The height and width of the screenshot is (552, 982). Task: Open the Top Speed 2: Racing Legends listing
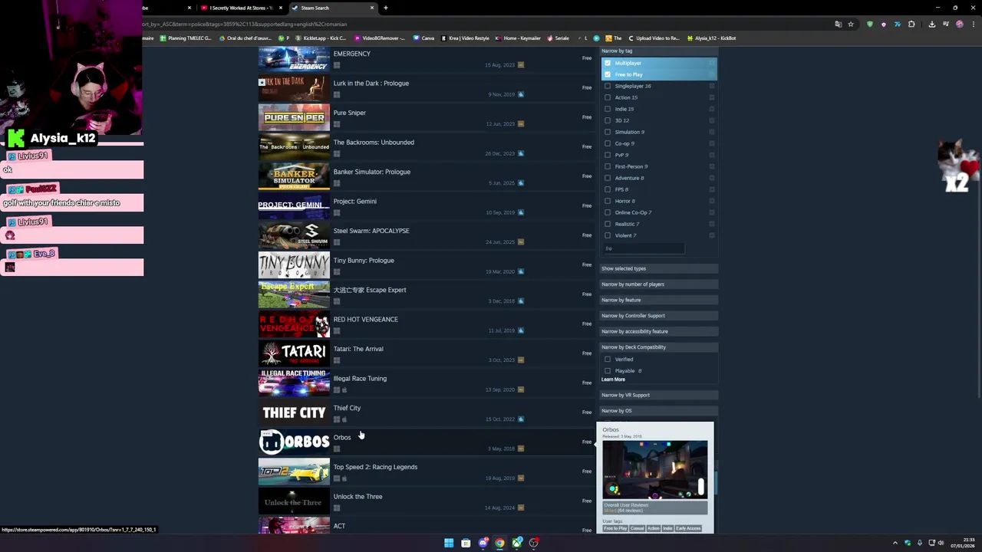pyautogui.click(x=426, y=472)
